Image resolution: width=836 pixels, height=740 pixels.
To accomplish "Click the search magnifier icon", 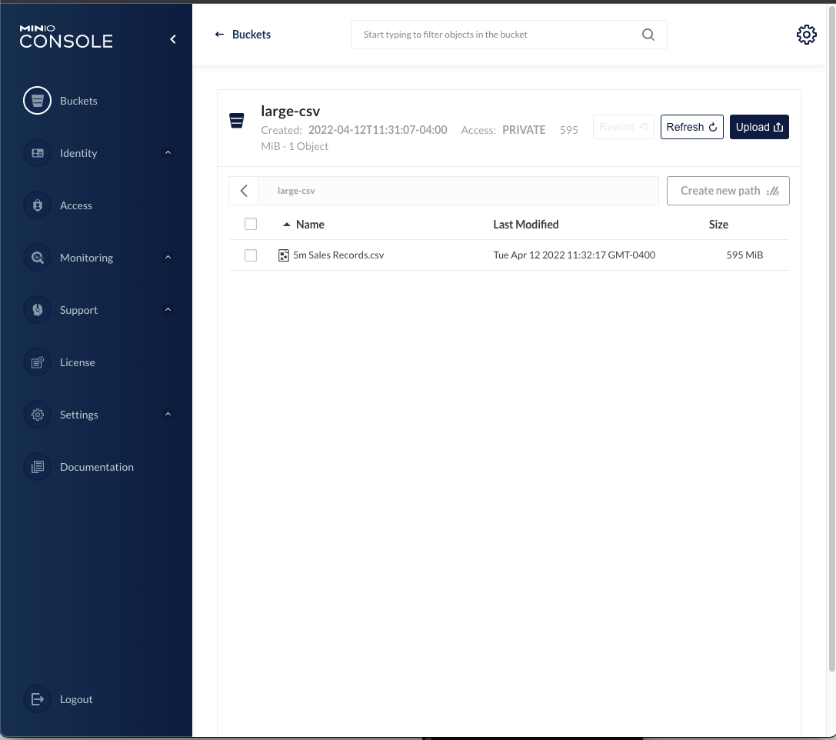I will point(648,35).
